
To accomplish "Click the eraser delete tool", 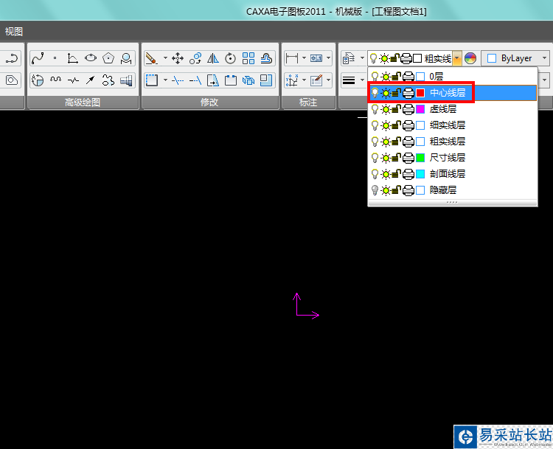I will (151, 58).
